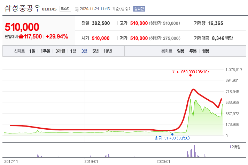
Task: Click the 상한가 510,000 text
Action: [x=164, y=23]
